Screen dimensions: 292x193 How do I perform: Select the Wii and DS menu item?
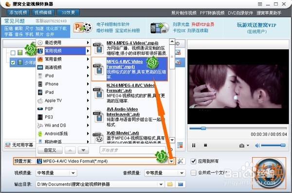point(63,126)
